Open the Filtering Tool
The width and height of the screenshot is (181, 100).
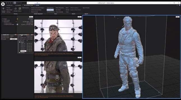(50, 8)
